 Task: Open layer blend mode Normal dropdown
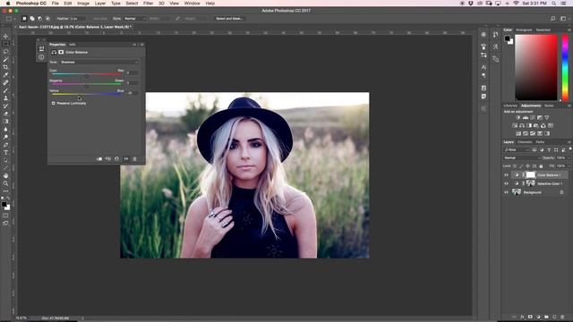coord(521,157)
